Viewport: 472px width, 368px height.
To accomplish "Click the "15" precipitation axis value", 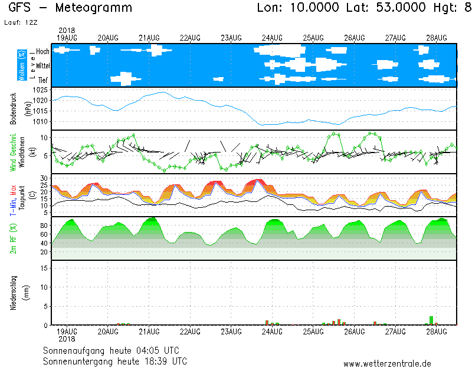I will (44, 268).
